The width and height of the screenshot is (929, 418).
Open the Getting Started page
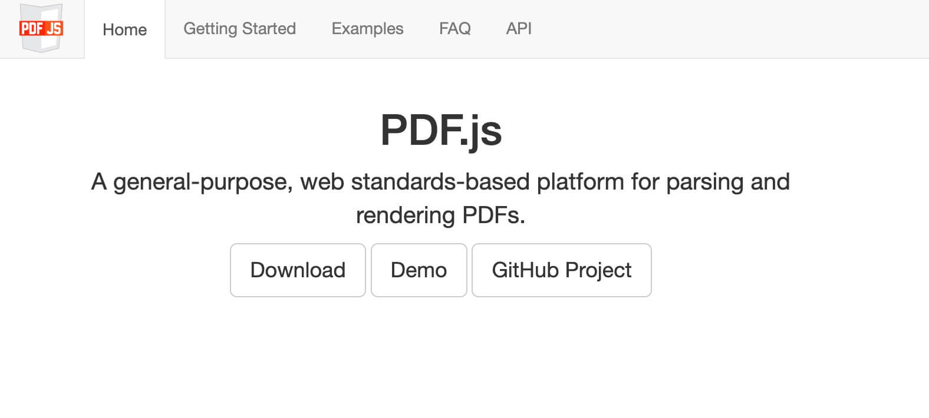[239, 28]
